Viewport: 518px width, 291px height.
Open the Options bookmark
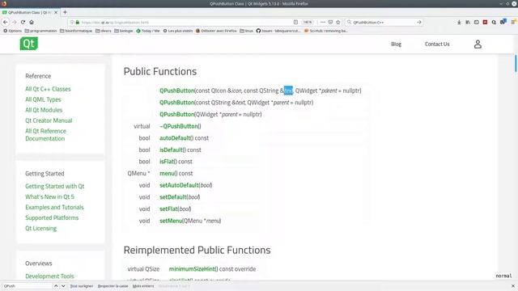pos(13,31)
